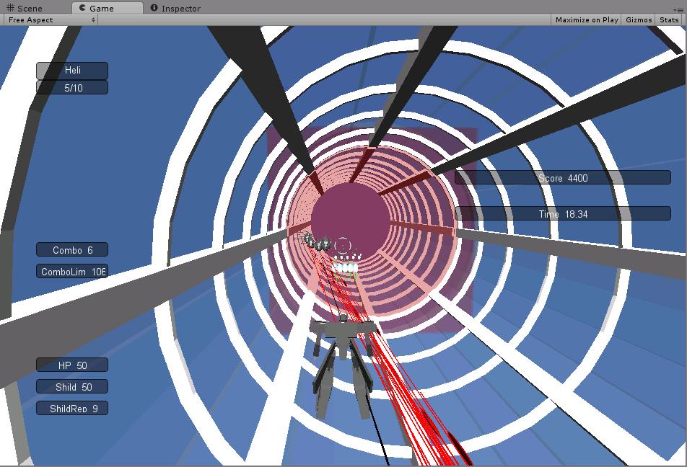Click the info icon on Inspector tab
Viewport: 687px width, 467px height.
click(154, 8)
